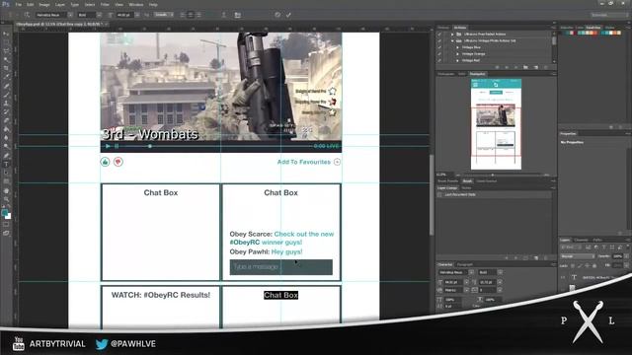Open the Filter menu
The height and width of the screenshot is (355, 632).
pos(105,4)
